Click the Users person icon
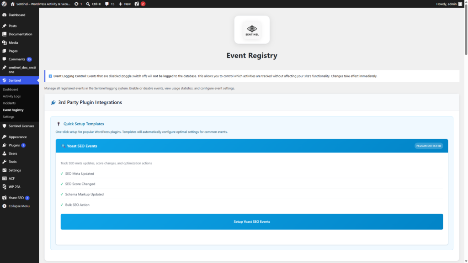The image size is (468, 263). [4, 153]
